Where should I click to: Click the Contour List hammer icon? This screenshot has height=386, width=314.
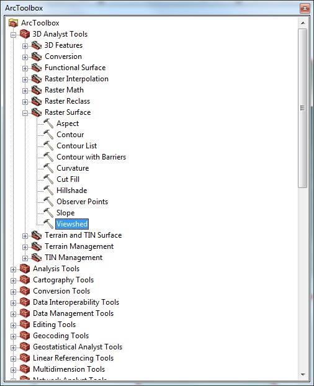coord(48,146)
